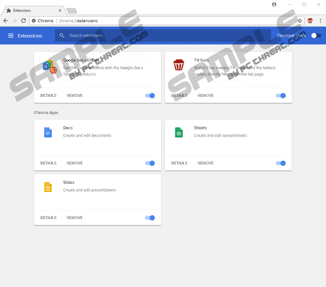Click the chrome://extensions address bar
This screenshot has width=326, height=287.
click(x=167, y=21)
